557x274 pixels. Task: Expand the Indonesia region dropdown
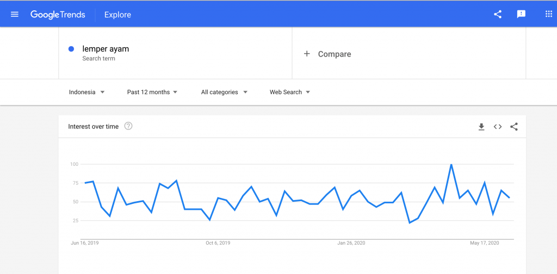pos(86,92)
